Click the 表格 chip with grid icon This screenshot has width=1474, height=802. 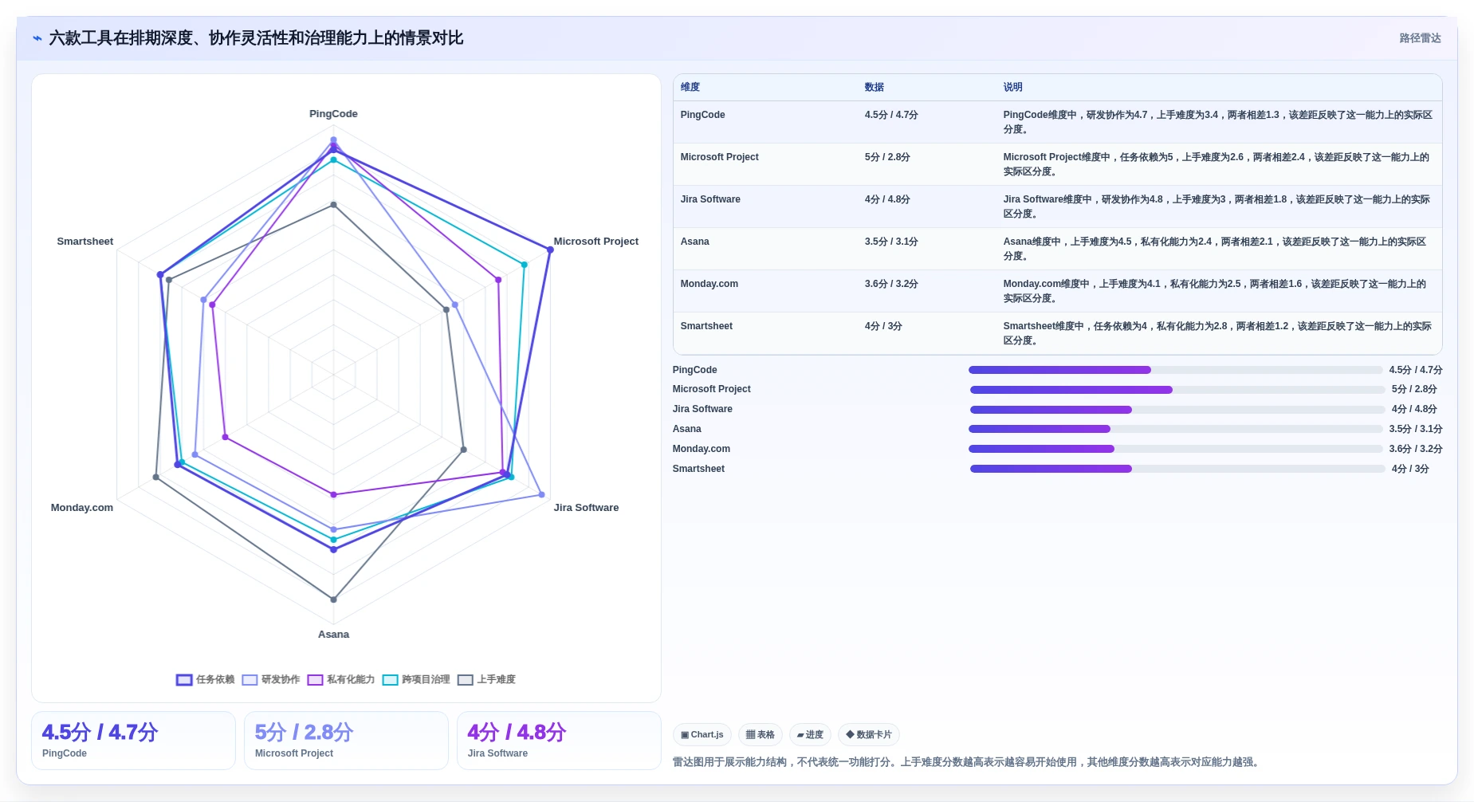(761, 735)
